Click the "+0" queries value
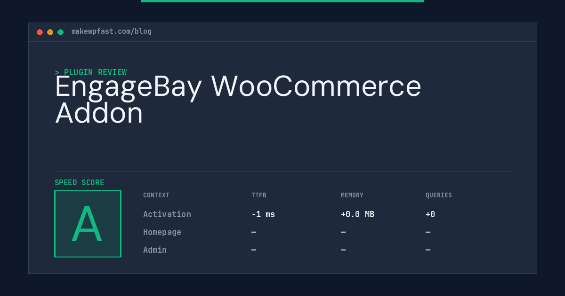Screen dimensions: 565x296 click(x=430, y=214)
